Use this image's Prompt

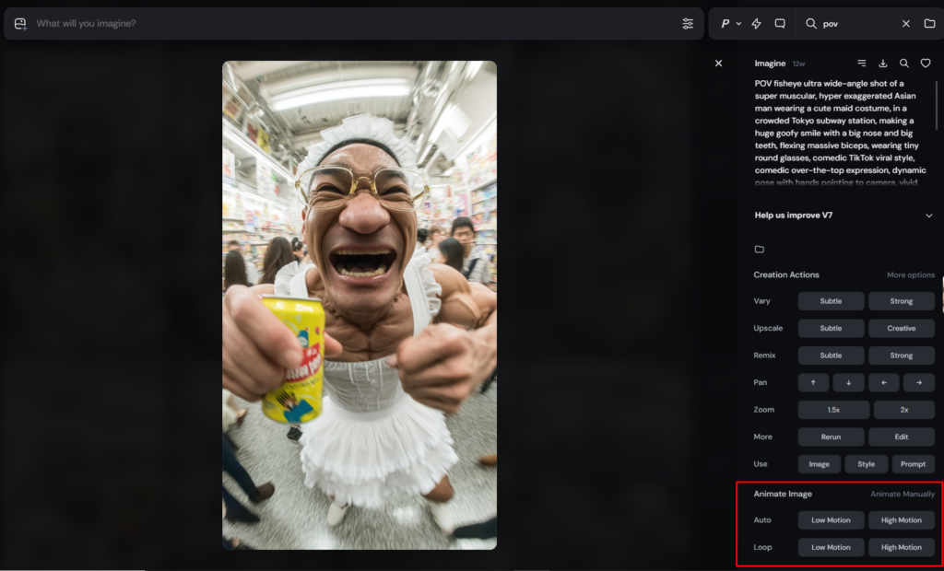point(914,464)
